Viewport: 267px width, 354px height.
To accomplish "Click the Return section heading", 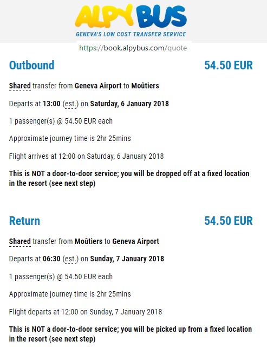I will pyautogui.click(x=24, y=221).
